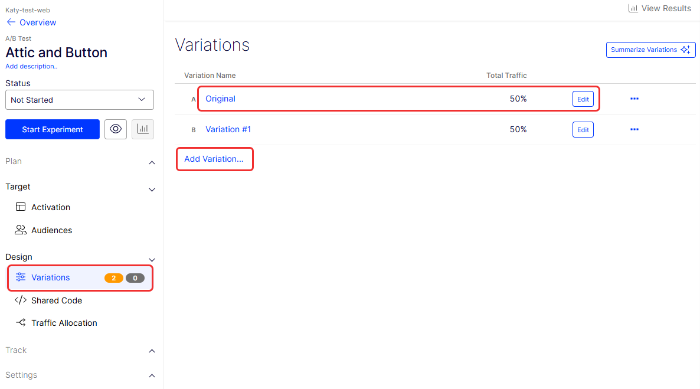Collapse the Target section chevron
Viewport: 700px width, 389px height.
point(152,189)
